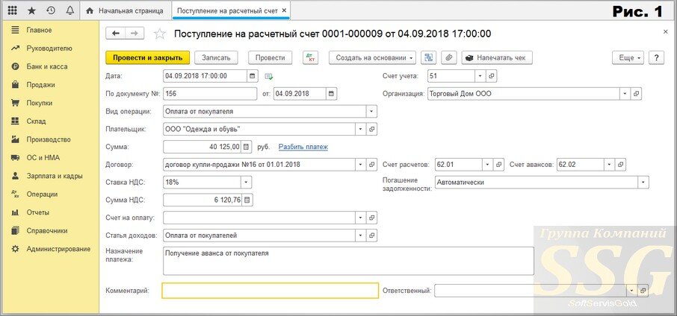The image size is (677, 316).
Task: Open Администрирование section
Action: (x=58, y=249)
